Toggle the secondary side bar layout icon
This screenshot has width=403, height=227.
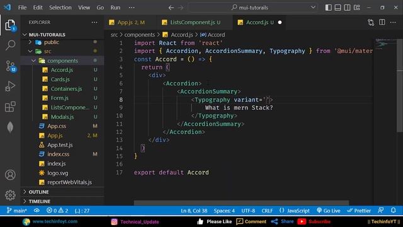pyautogui.click(x=347, y=8)
